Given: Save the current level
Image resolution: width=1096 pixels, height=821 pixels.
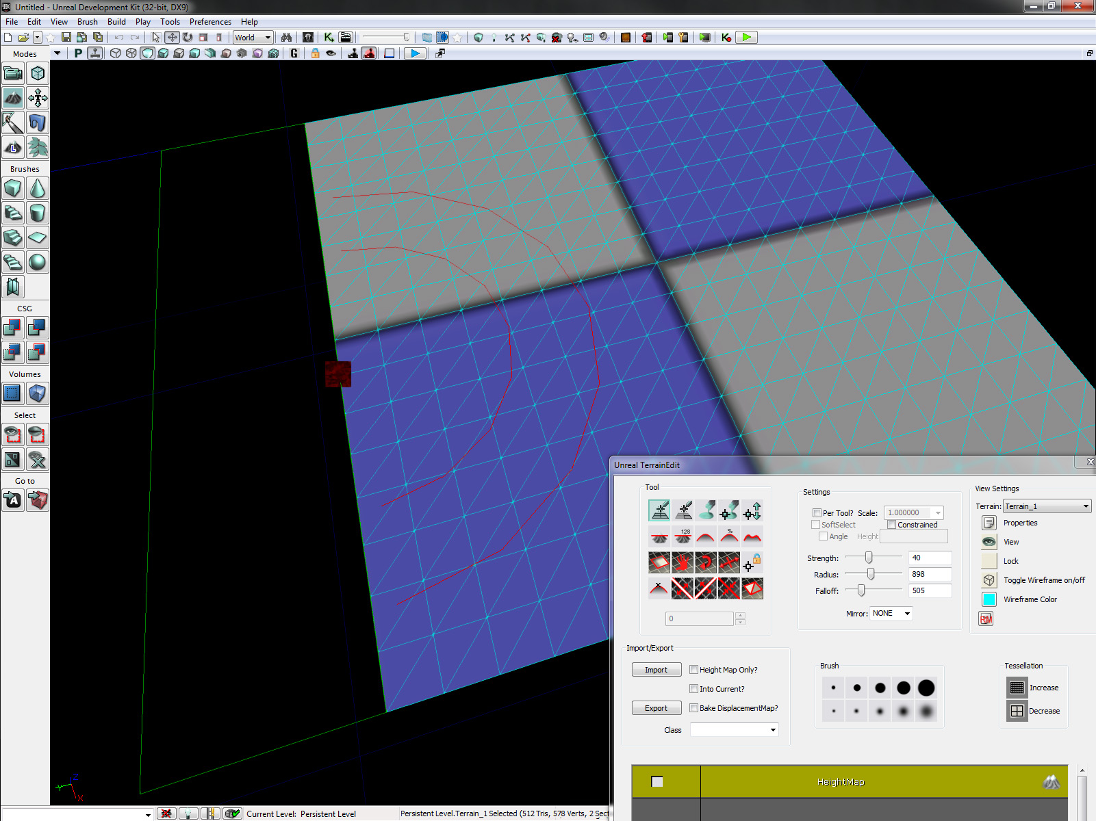Looking at the screenshot, I should pos(66,37).
